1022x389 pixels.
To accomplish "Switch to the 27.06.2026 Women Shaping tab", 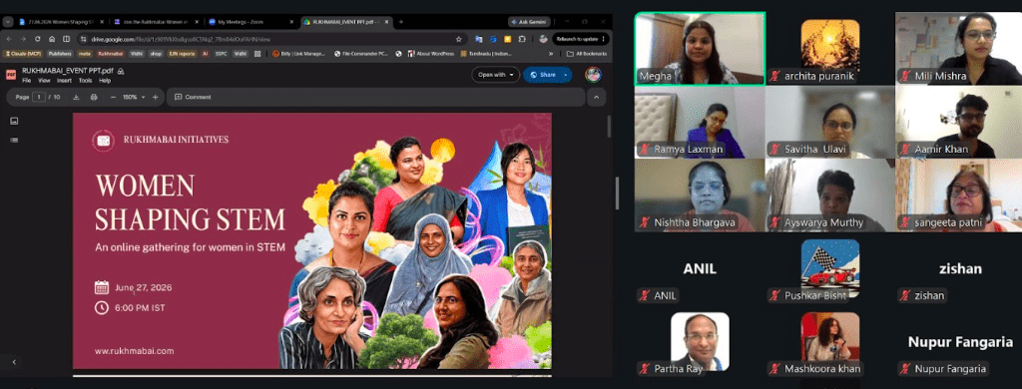I will [x=62, y=22].
